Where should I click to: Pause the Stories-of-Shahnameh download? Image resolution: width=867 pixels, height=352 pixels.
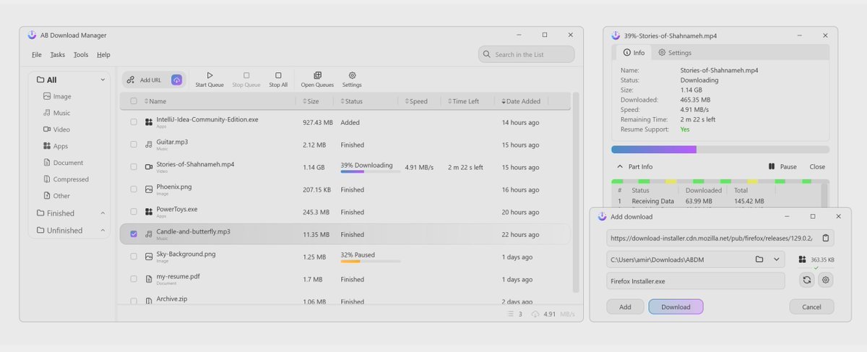point(782,167)
